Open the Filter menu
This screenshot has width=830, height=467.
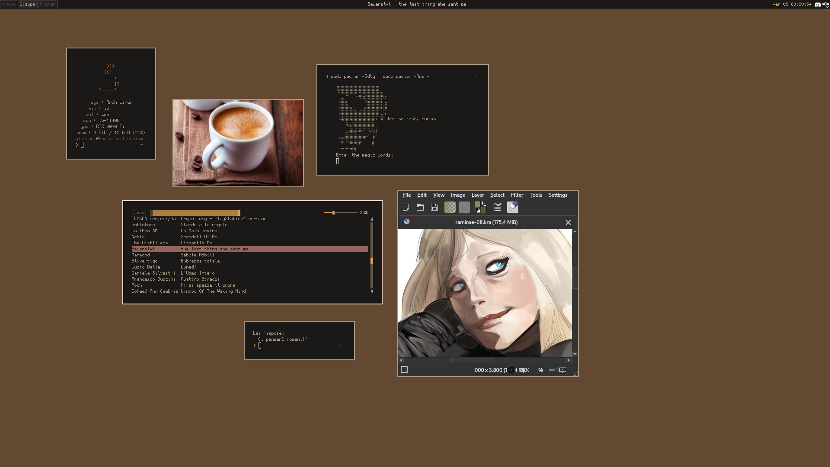coord(517,195)
